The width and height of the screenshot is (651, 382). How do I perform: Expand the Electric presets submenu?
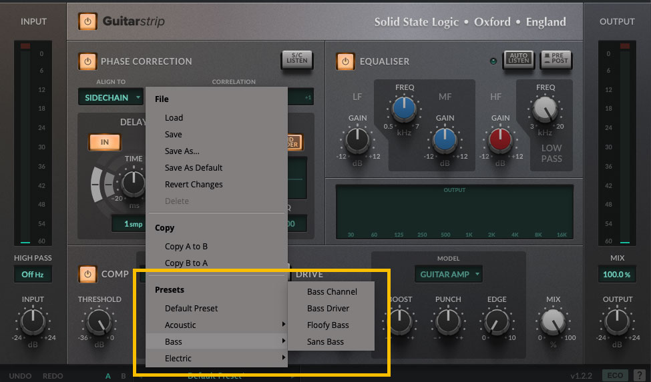(x=217, y=358)
